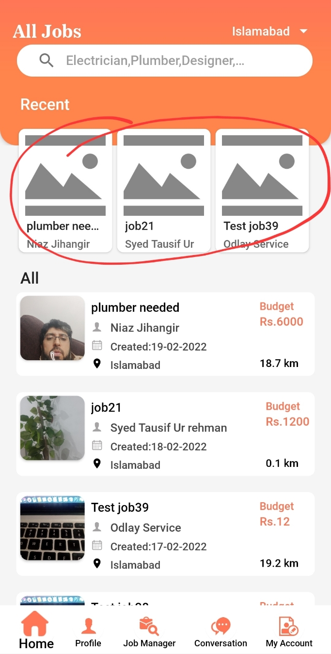The image size is (331, 654).
Task: Open recent card "Test job39"
Action: tap(262, 191)
